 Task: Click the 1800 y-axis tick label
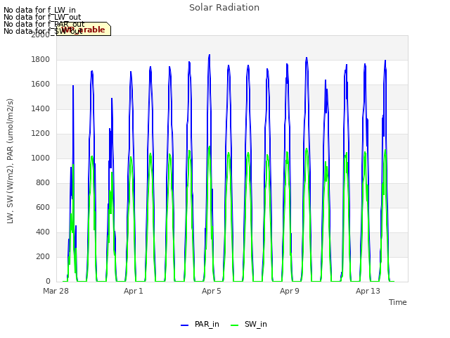(41, 59)
